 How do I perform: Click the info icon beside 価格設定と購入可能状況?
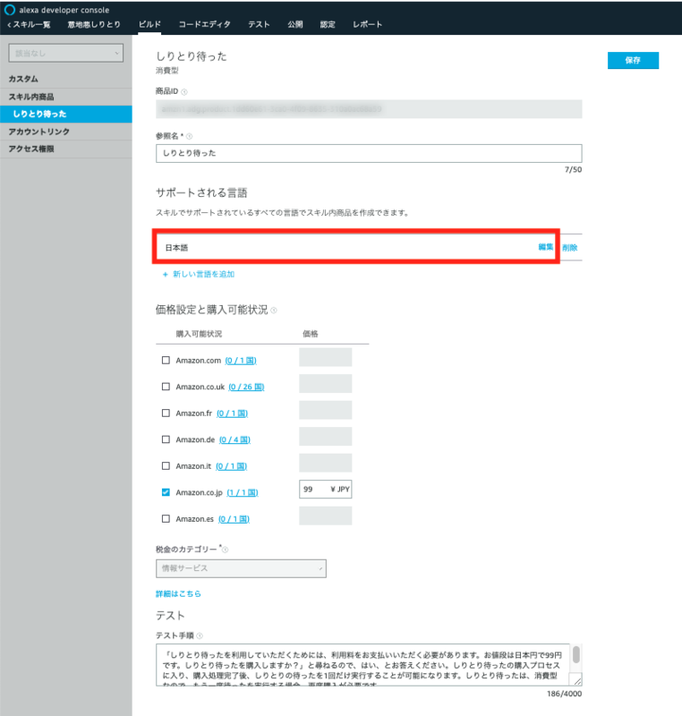point(274,311)
